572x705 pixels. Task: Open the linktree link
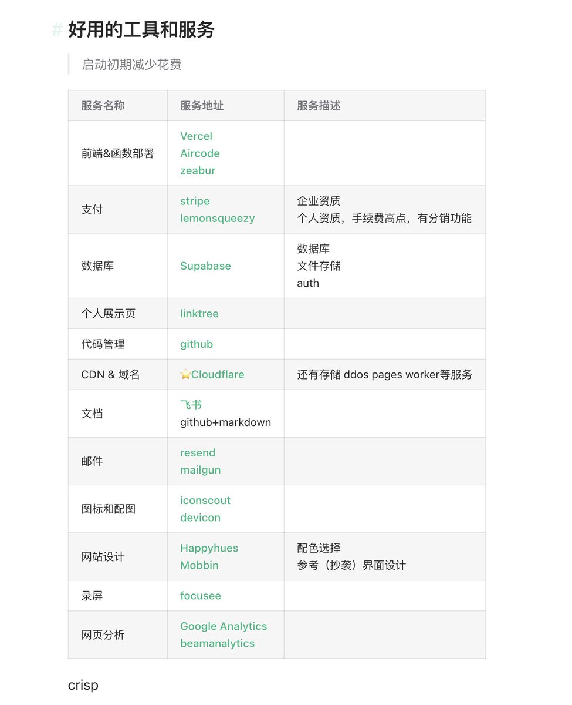pyautogui.click(x=199, y=313)
